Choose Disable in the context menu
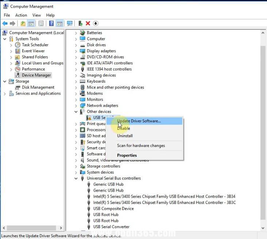 click(144, 129)
